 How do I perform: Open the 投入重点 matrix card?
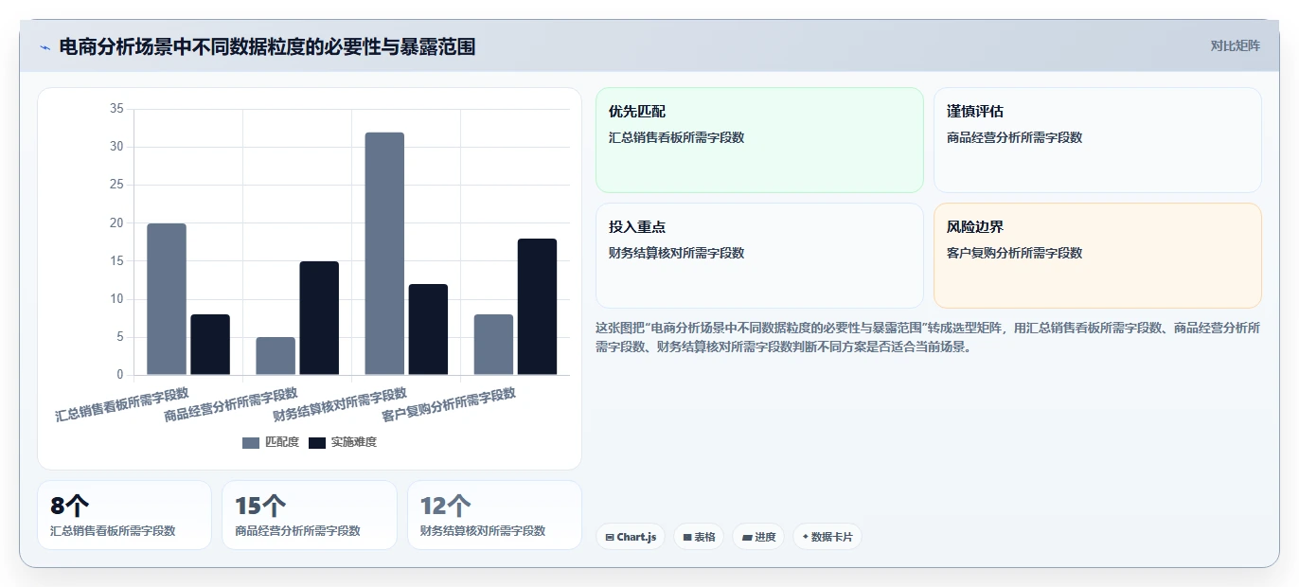point(759,256)
